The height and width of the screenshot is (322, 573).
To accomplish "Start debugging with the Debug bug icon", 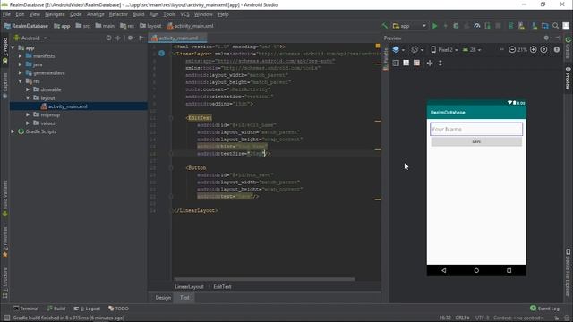I will (x=456, y=26).
